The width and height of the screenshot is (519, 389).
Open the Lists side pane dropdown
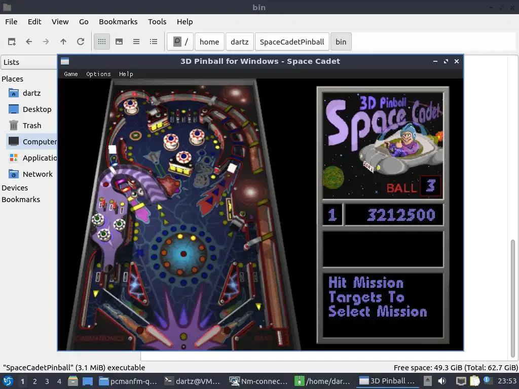29,62
